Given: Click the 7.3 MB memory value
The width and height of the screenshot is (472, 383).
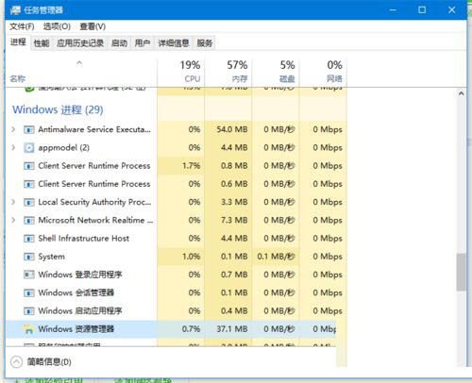Looking at the screenshot, I should pyautogui.click(x=234, y=220).
